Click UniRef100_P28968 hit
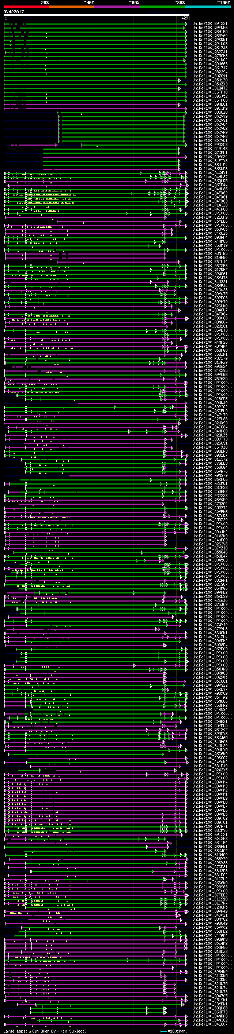The height and width of the screenshot is (1034, 234). tap(210, 887)
